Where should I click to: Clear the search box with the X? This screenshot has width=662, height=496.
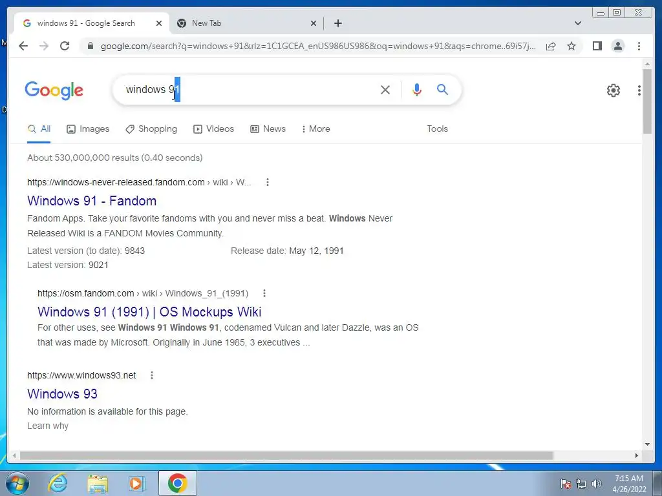click(385, 89)
